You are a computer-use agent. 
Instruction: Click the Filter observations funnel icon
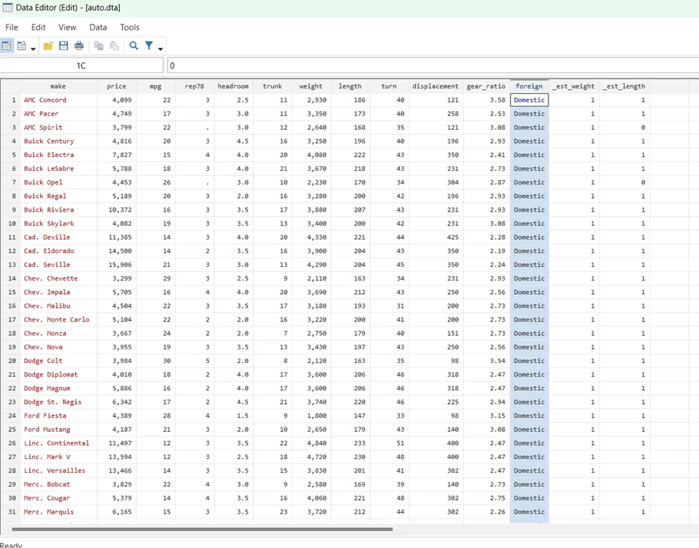tap(149, 46)
